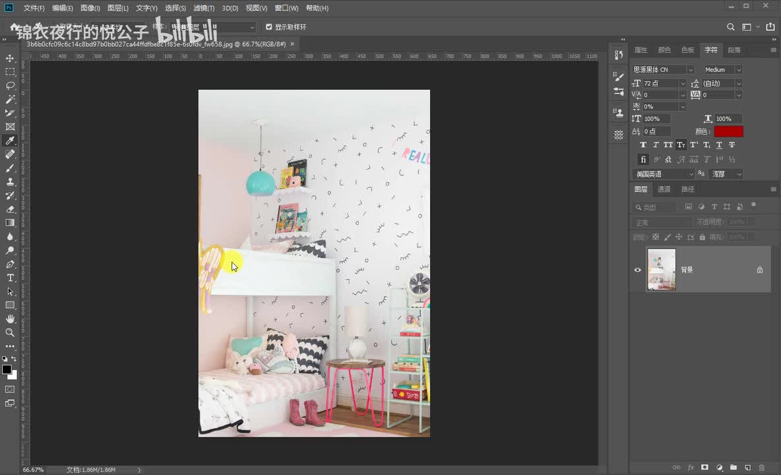Toggle standard ligatures fi button
This screenshot has width=781, height=475.
(643, 160)
